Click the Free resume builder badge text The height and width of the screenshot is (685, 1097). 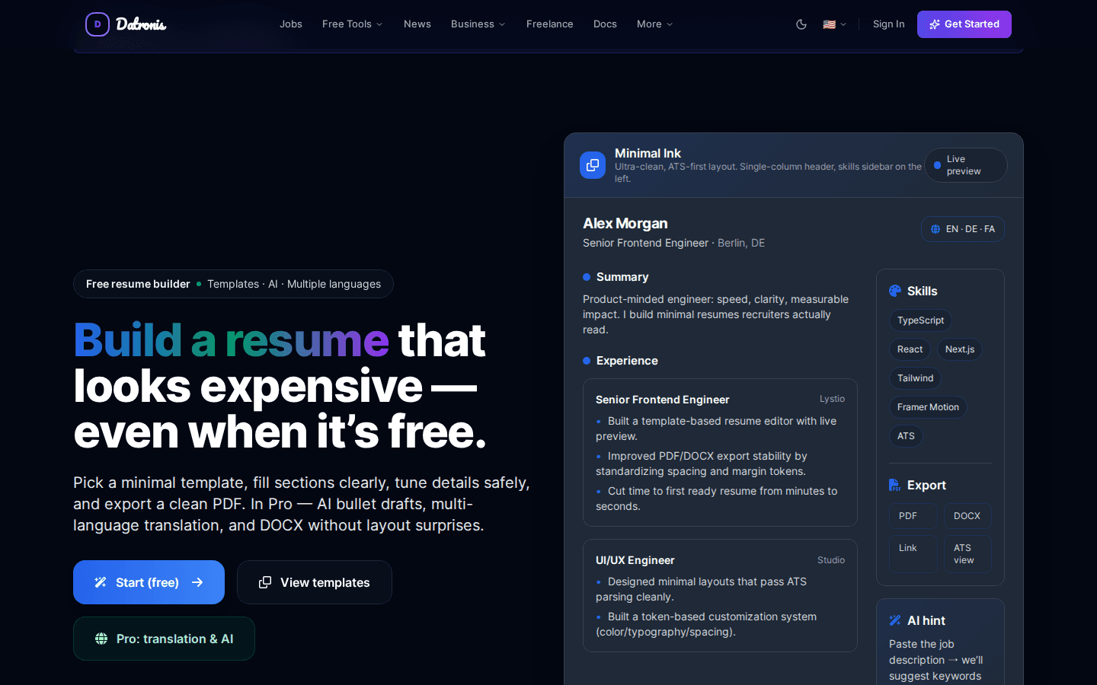point(138,284)
